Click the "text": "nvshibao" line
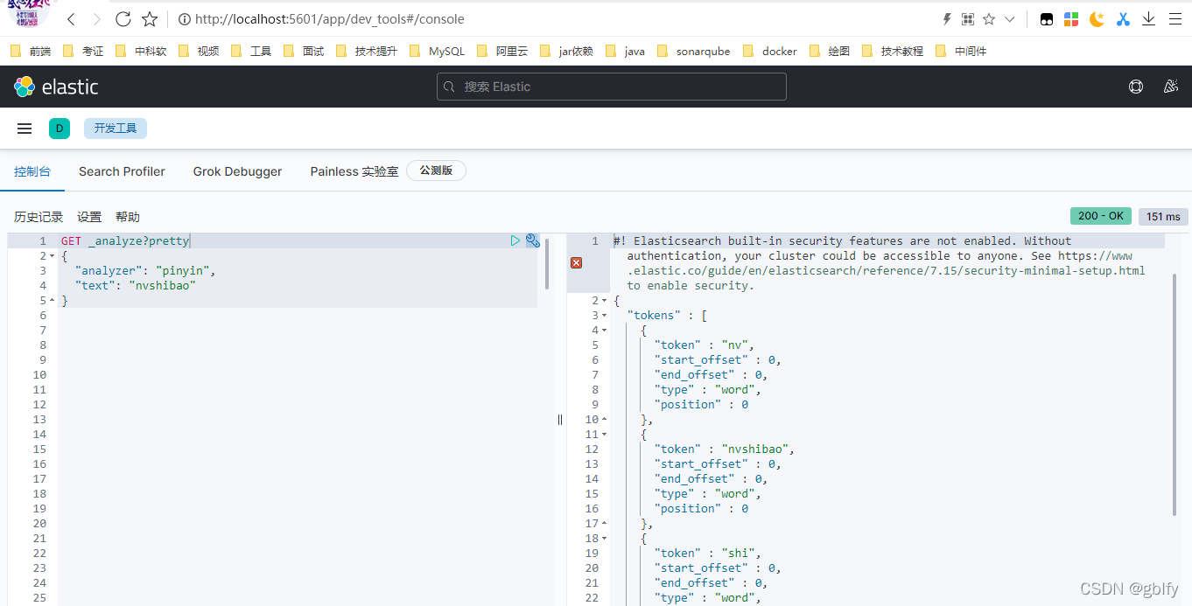This screenshot has height=606, width=1192. point(136,286)
